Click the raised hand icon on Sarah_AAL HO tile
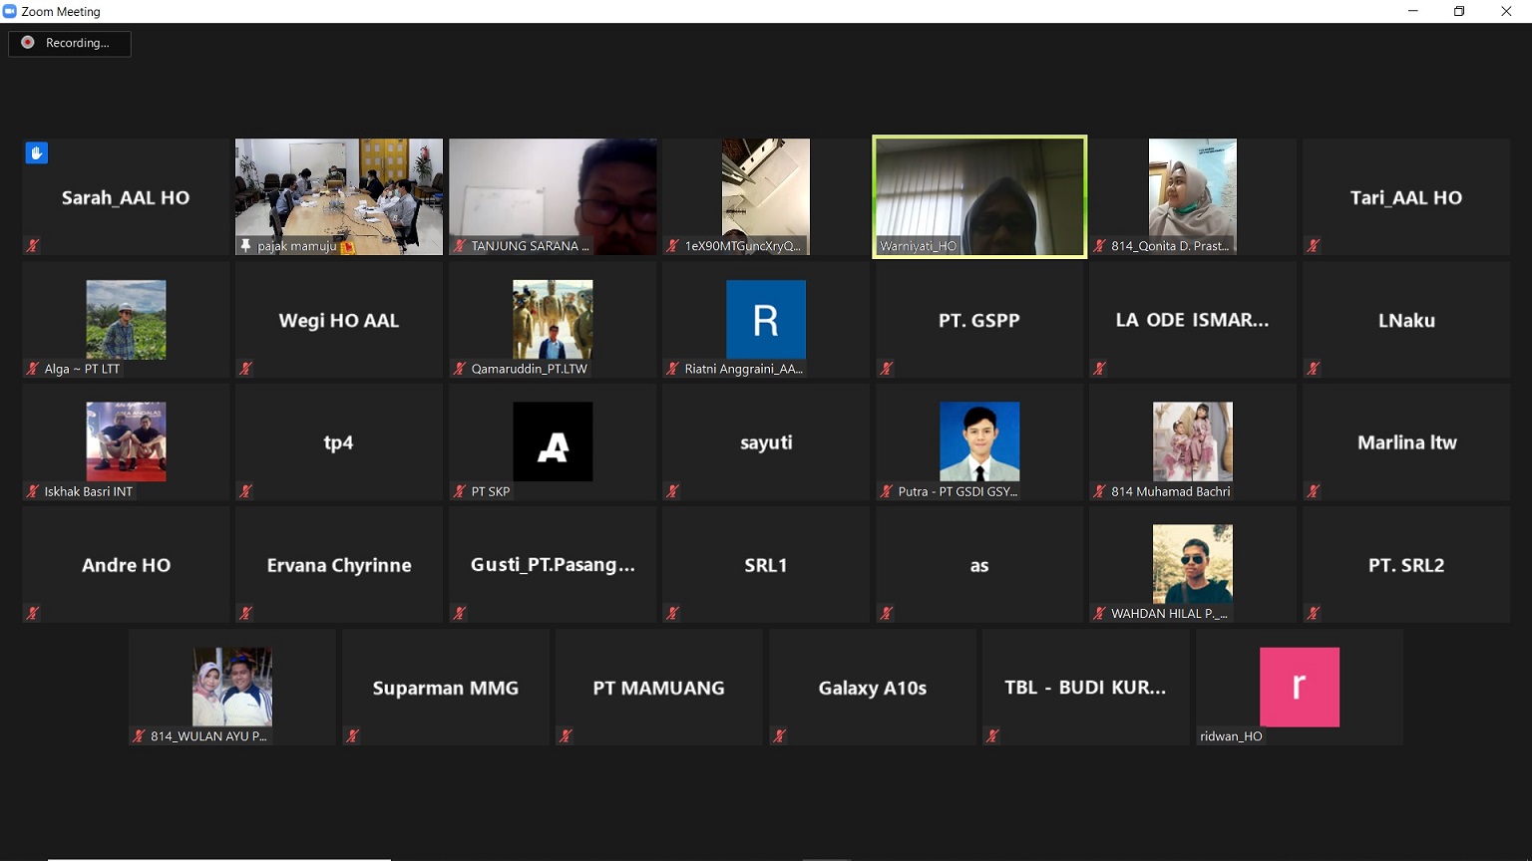The width and height of the screenshot is (1532, 861). (x=36, y=153)
